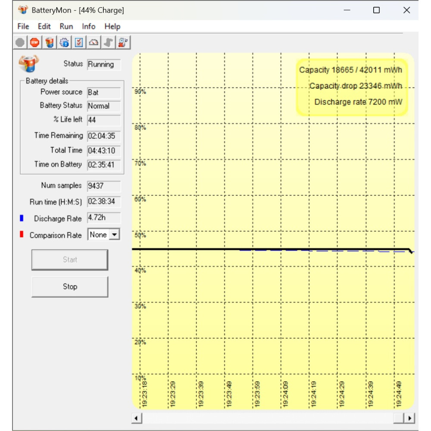
Task: Open the Info menu
Action: (88, 26)
